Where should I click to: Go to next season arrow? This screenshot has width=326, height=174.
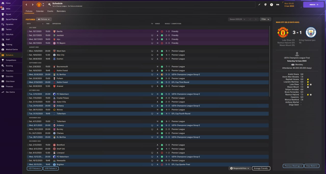256,19
